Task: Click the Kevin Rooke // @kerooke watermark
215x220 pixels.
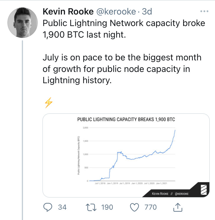Action: coord(170,194)
